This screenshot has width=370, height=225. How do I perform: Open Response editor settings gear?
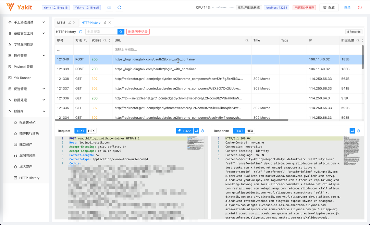point(358,131)
